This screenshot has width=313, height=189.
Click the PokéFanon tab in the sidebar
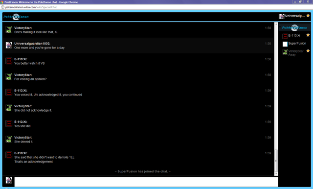coord(294,27)
